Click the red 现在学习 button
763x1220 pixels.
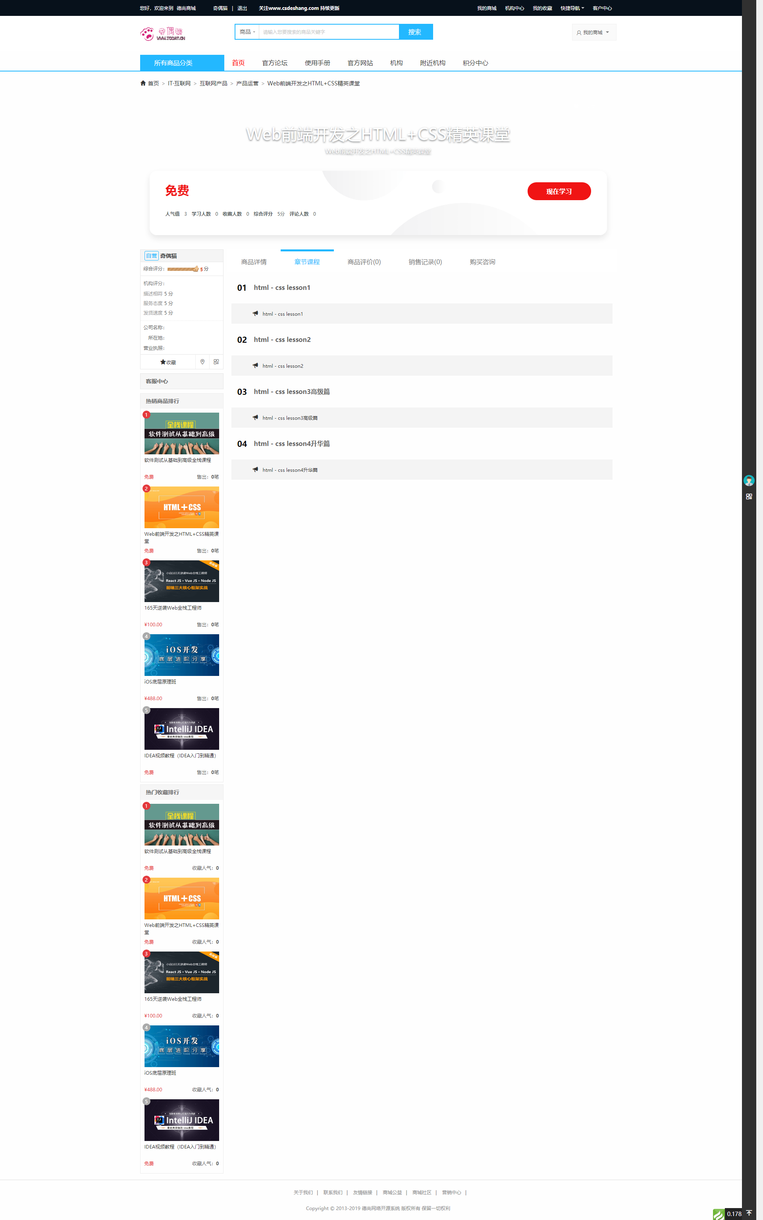tap(559, 191)
